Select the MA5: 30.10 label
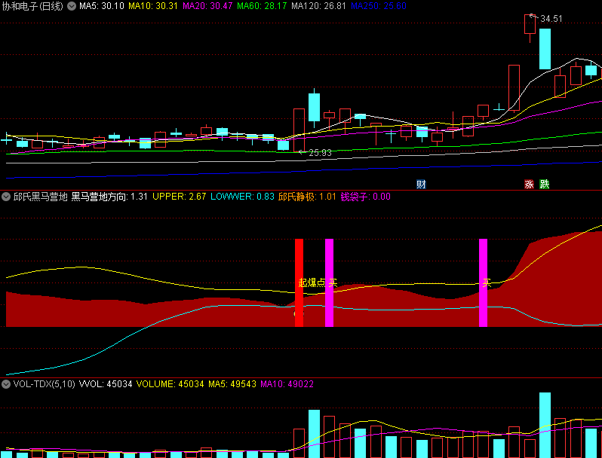Image resolution: width=602 pixels, height=458 pixels. click(102, 6)
